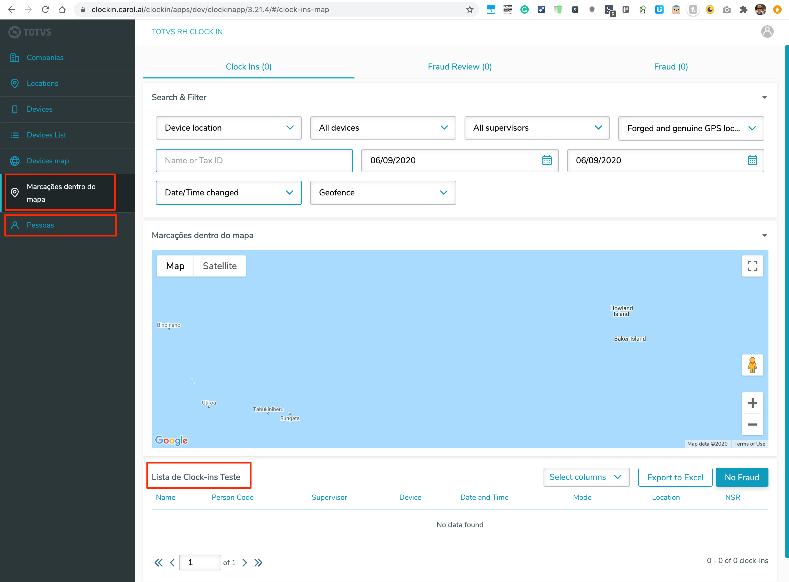Screen dimensions: 789x582
Task: Collapse the Search & Filter panel
Action: [x=764, y=98]
